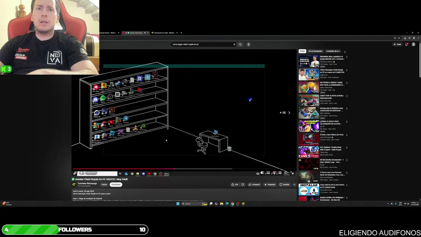Dislike the Clash Royale video
The image size is (421, 237).
pyautogui.click(x=243, y=184)
